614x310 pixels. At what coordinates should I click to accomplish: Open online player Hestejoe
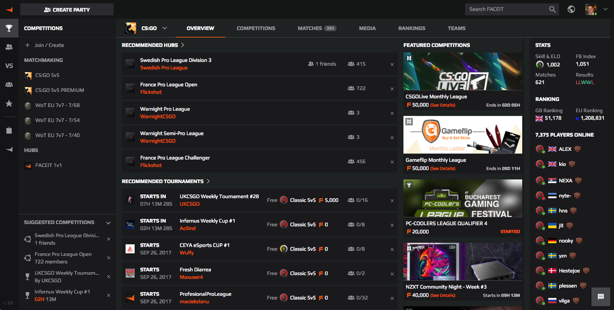pyautogui.click(x=569, y=271)
